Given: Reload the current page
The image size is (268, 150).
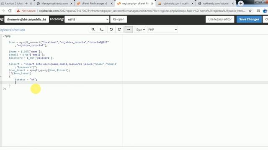Looking at the screenshot, I should (10, 11).
